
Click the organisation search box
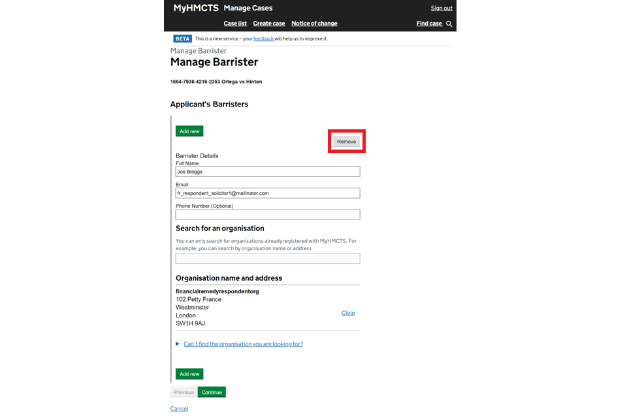[x=268, y=259]
